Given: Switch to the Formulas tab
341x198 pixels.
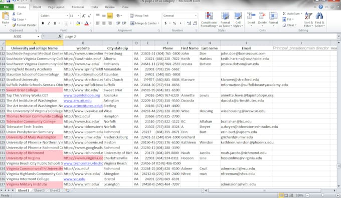Looking at the screenshot, I should [x=78, y=7].
